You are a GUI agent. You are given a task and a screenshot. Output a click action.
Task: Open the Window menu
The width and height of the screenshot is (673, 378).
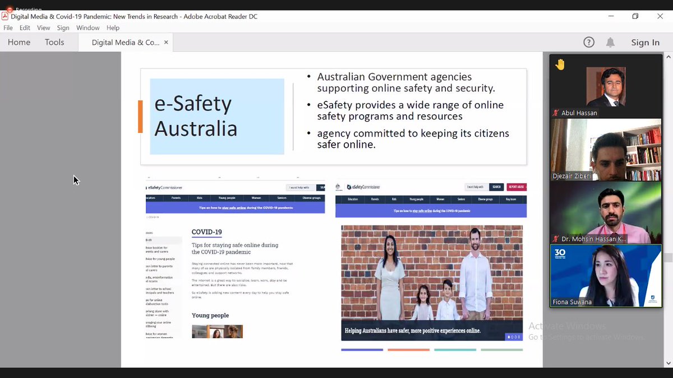click(88, 28)
